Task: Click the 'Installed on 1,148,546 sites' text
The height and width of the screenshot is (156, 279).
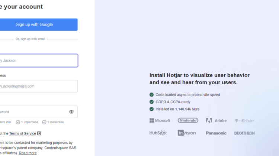Action: 177,109
